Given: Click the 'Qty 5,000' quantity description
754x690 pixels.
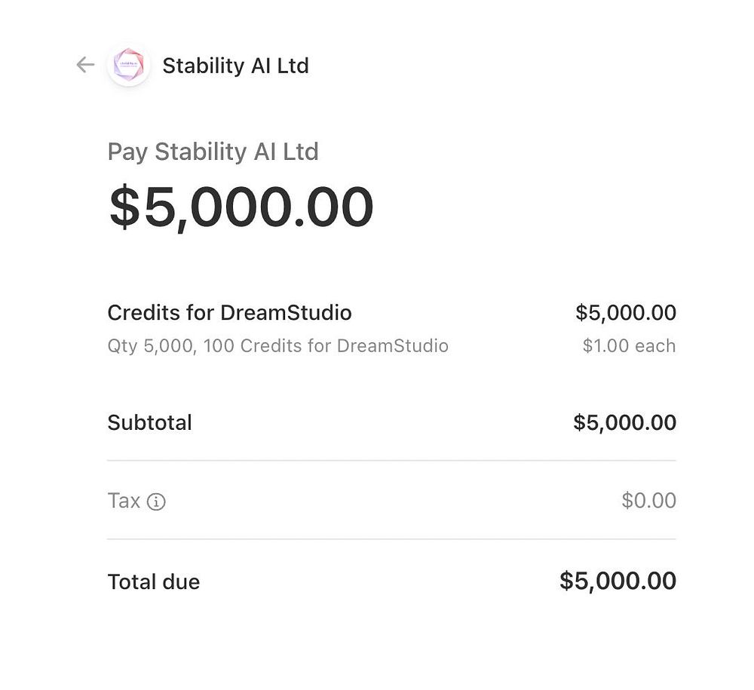Looking at the screenshot, I should [151, 346].
